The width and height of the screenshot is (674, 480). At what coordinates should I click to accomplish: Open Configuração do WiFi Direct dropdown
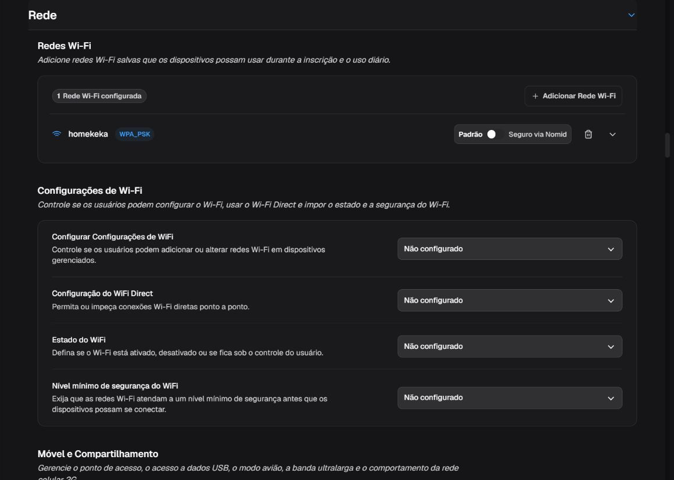[509, 300]
